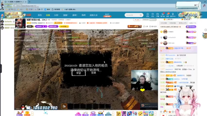Open imXiaoWuDi's avatar in ranking
207x116 pixels.
pyautogui.click(x=165, y=37)
